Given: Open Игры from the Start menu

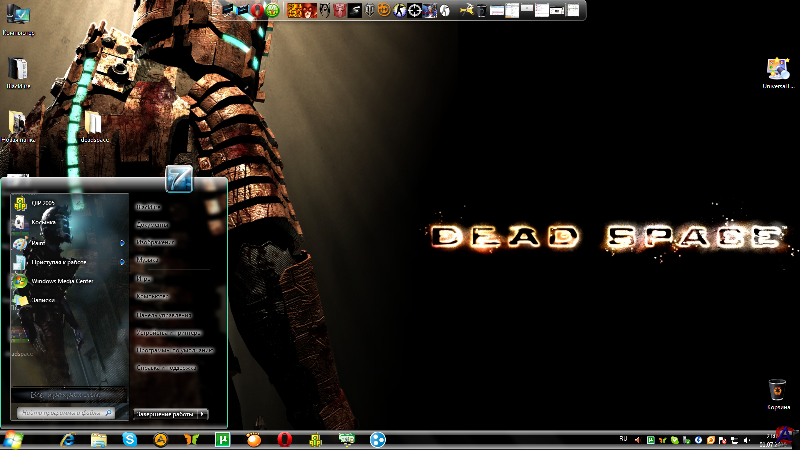Looking at the screenshot, I should (144, 279).
